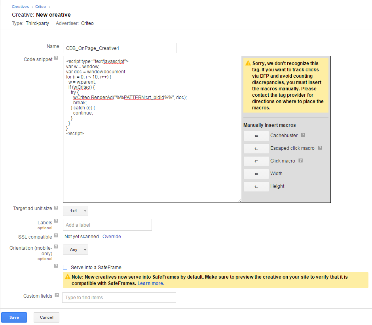Go to Creatives breadcrumb link
Viewport: 372px width, 325px height.
click(x=20, y=7)
